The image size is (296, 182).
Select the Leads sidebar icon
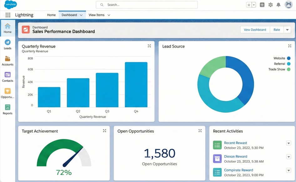click(x=8, y=43)
